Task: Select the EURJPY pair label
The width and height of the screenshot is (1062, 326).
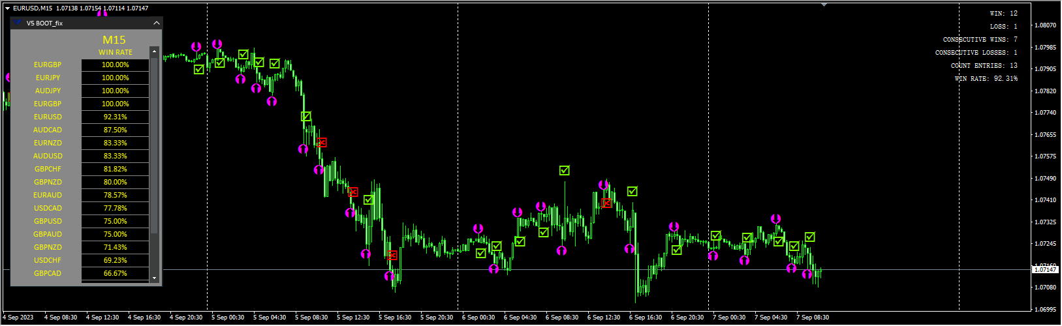Action: (48, 78)
